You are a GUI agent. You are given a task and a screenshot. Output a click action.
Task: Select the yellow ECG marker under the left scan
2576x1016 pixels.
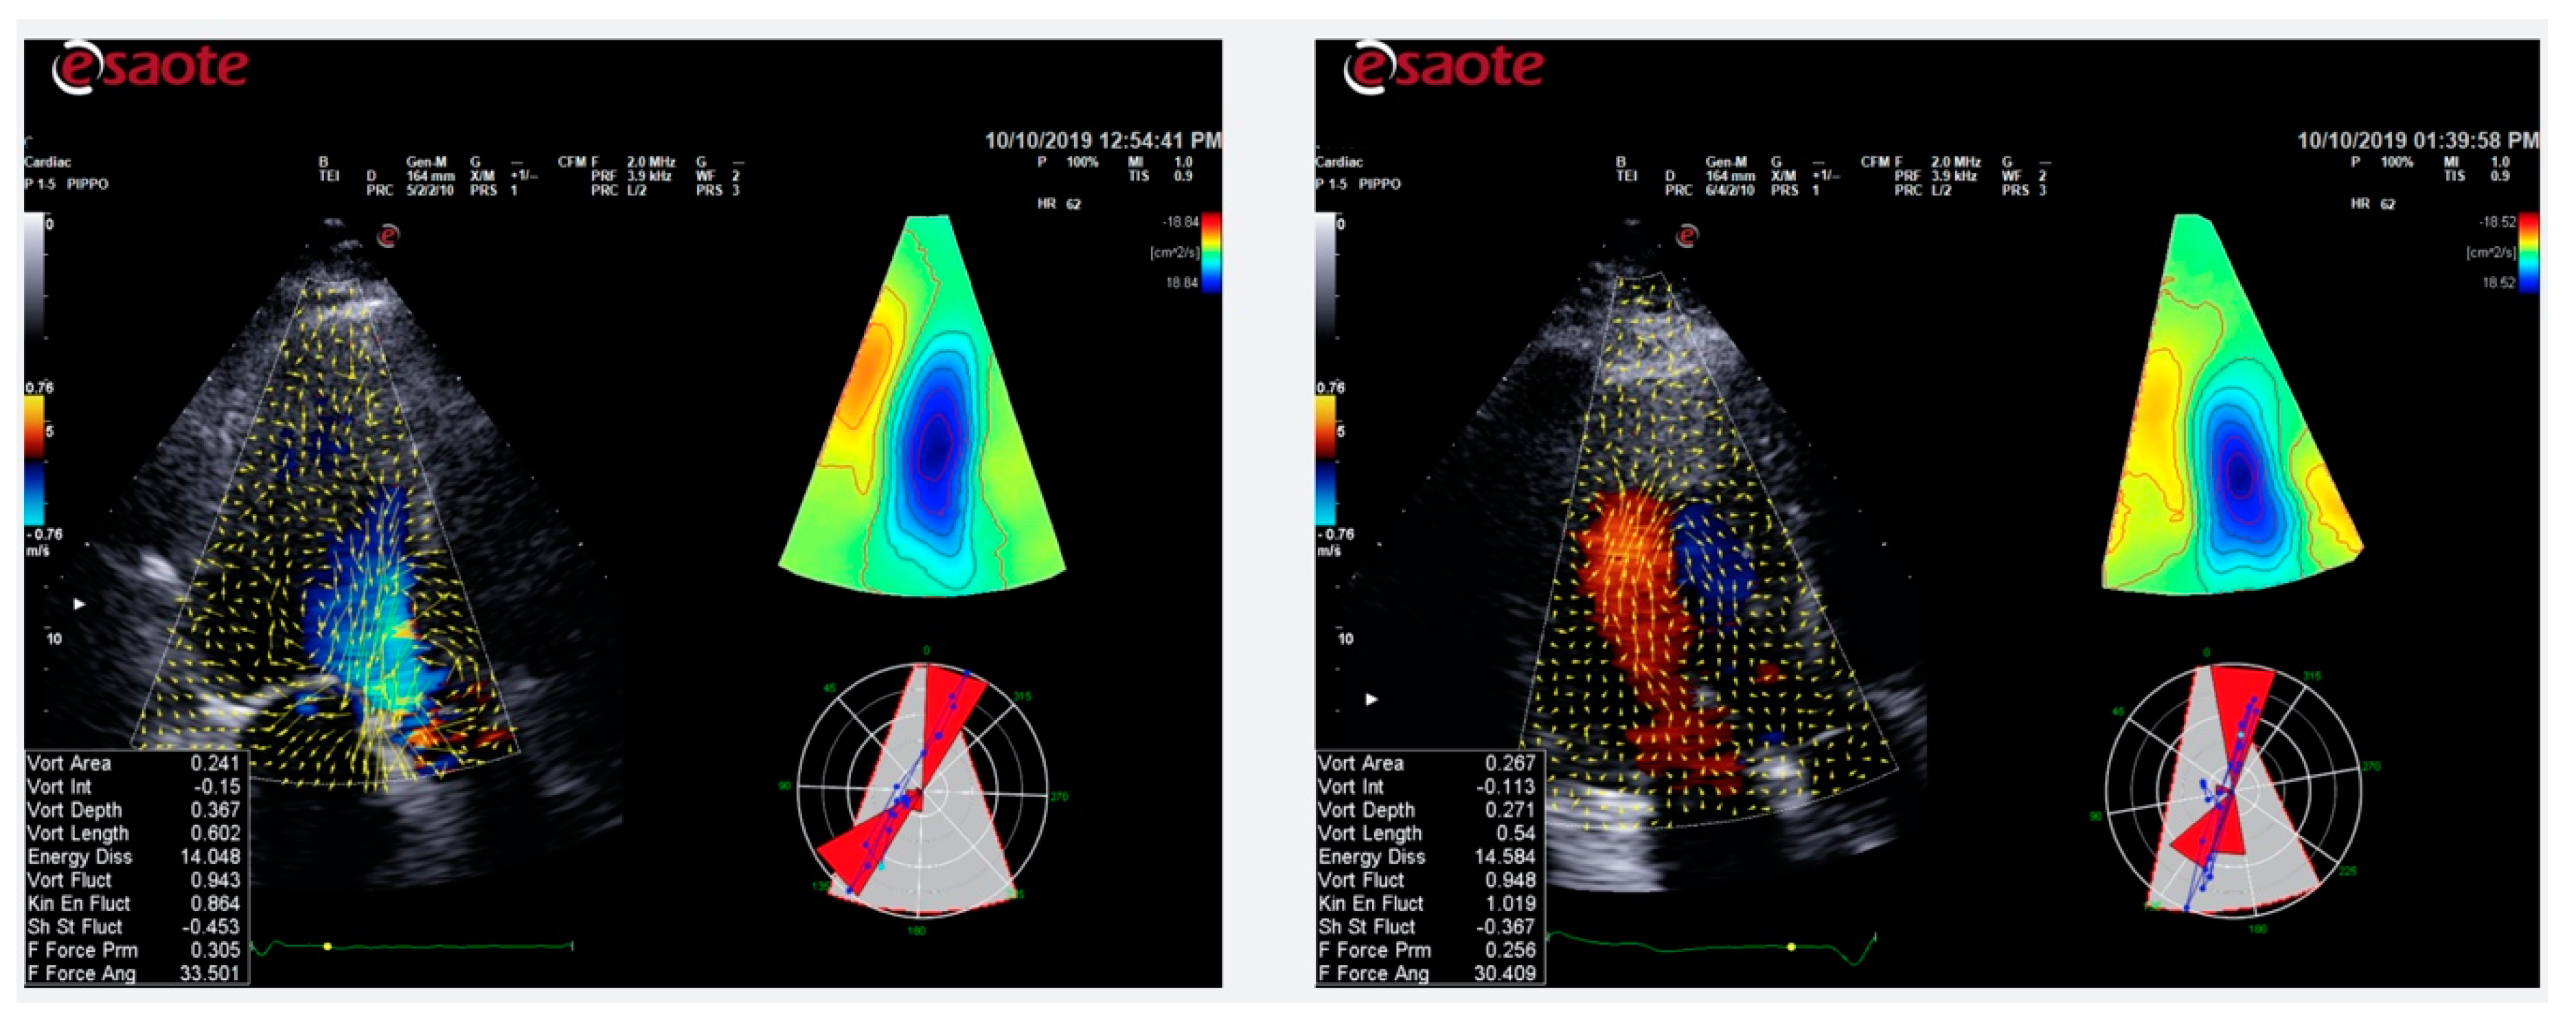328,946
